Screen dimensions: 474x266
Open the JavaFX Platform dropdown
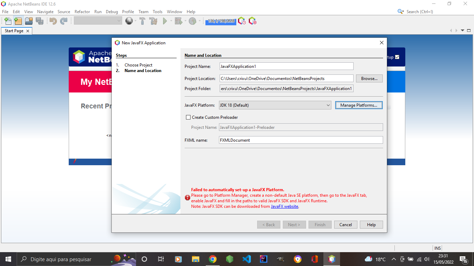coord(275,105)
